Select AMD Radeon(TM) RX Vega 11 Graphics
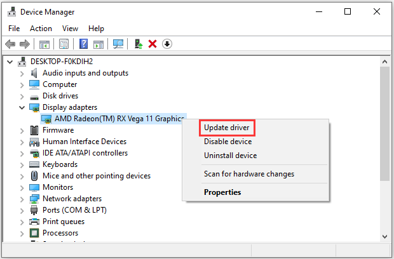Image resolution: width=394 pixels, height=259 pixels. (x=119, y=119)
